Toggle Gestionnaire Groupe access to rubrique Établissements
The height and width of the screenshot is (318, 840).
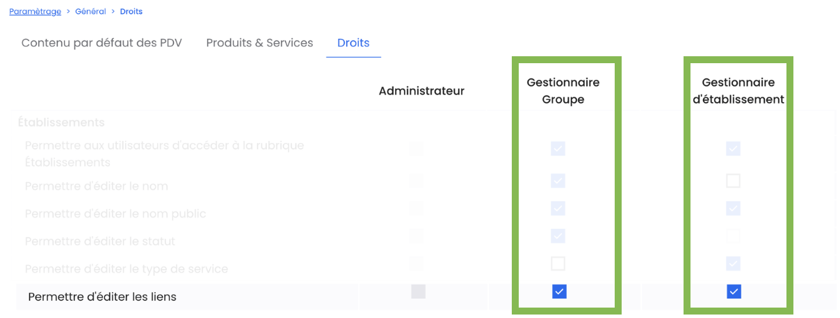click(x=558, y=149)
